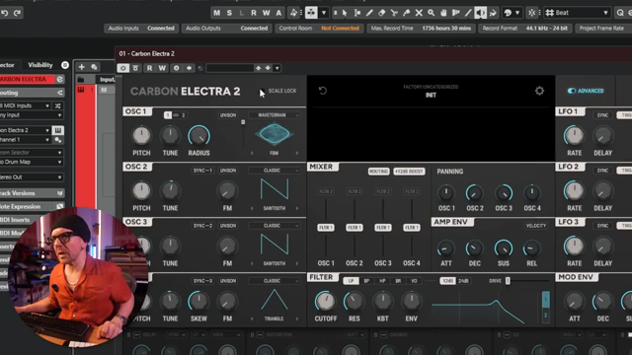Switch OSC 1 to layer 2
The height and width of the screenshot is (355, 632).
click(183, 115)
